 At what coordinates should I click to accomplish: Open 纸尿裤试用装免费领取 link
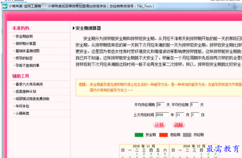(32, 99)
